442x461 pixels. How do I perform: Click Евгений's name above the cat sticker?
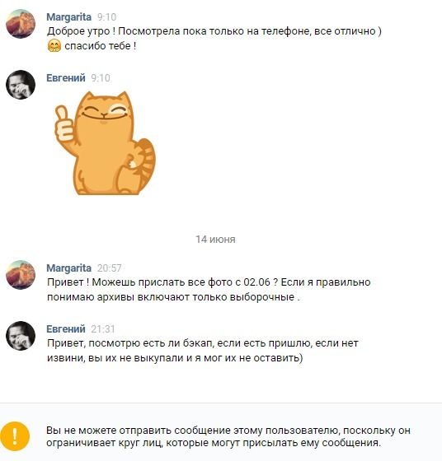coord(66,78)
